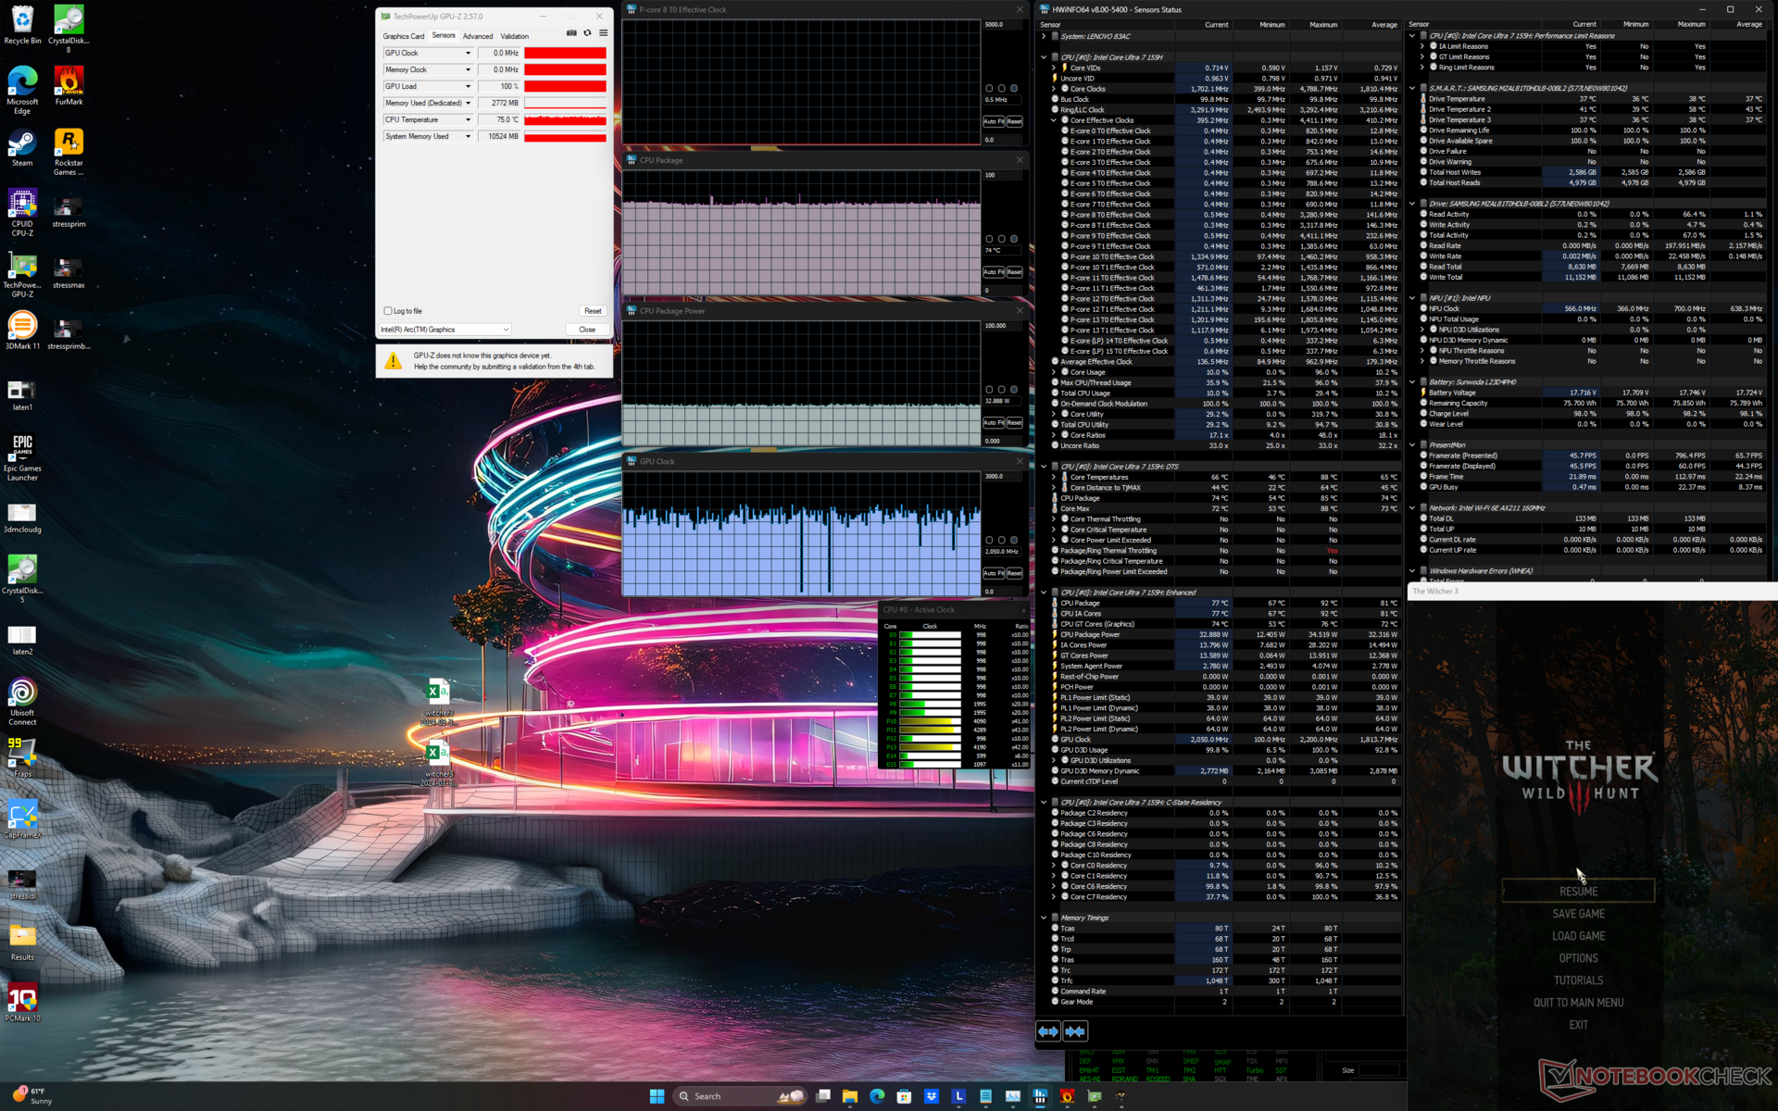Select first radio circle in CPU Package graph

tap(989, 239)
